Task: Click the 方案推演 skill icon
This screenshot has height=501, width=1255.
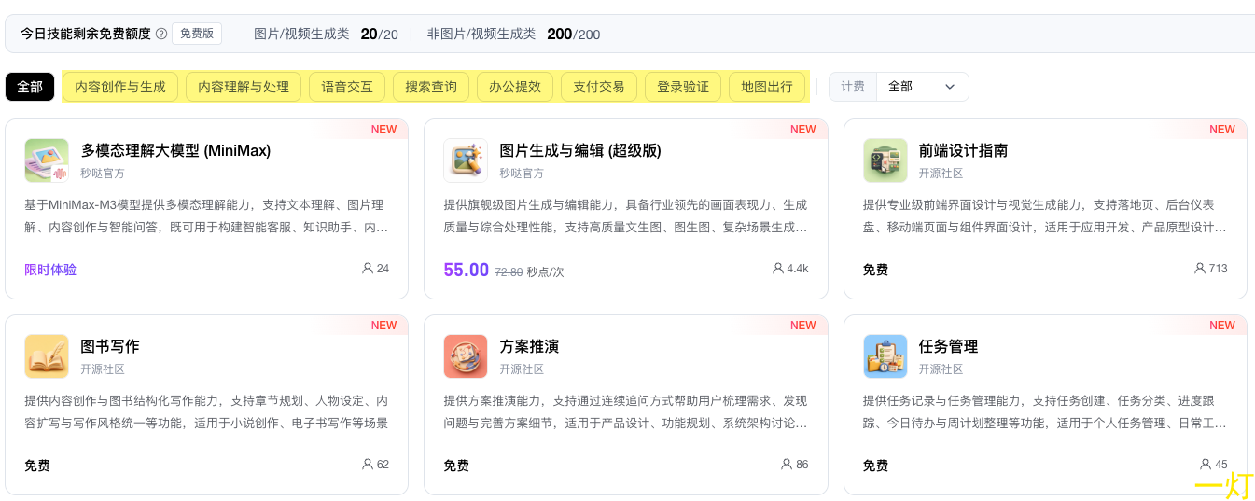Action: pos(466,356)
